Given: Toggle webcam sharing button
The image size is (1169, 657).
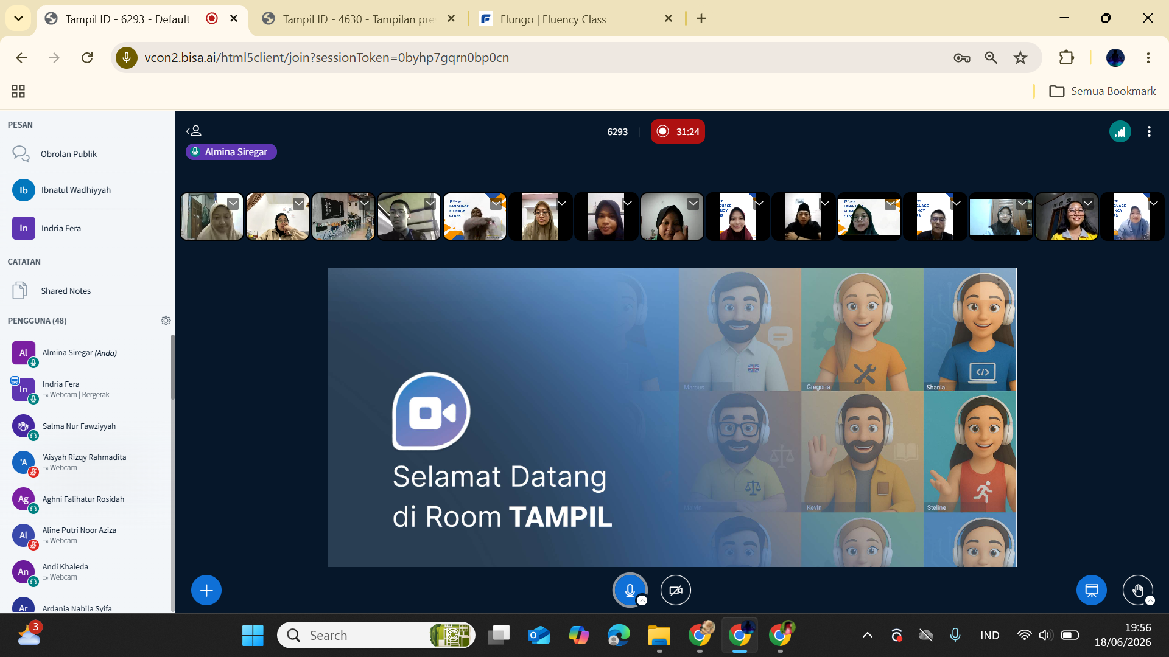Looking at the screenshot, I should pos(676,590).
